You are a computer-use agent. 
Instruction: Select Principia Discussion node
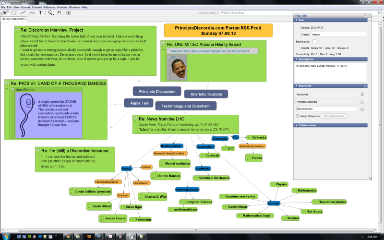coord(157,91)
